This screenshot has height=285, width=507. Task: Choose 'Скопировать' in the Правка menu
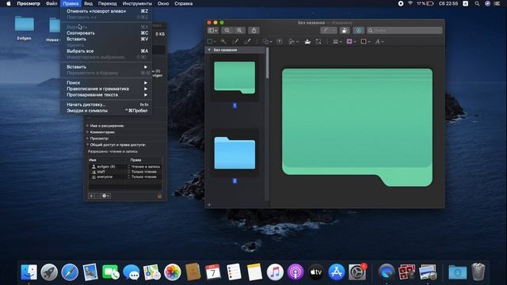coord(107,33)
